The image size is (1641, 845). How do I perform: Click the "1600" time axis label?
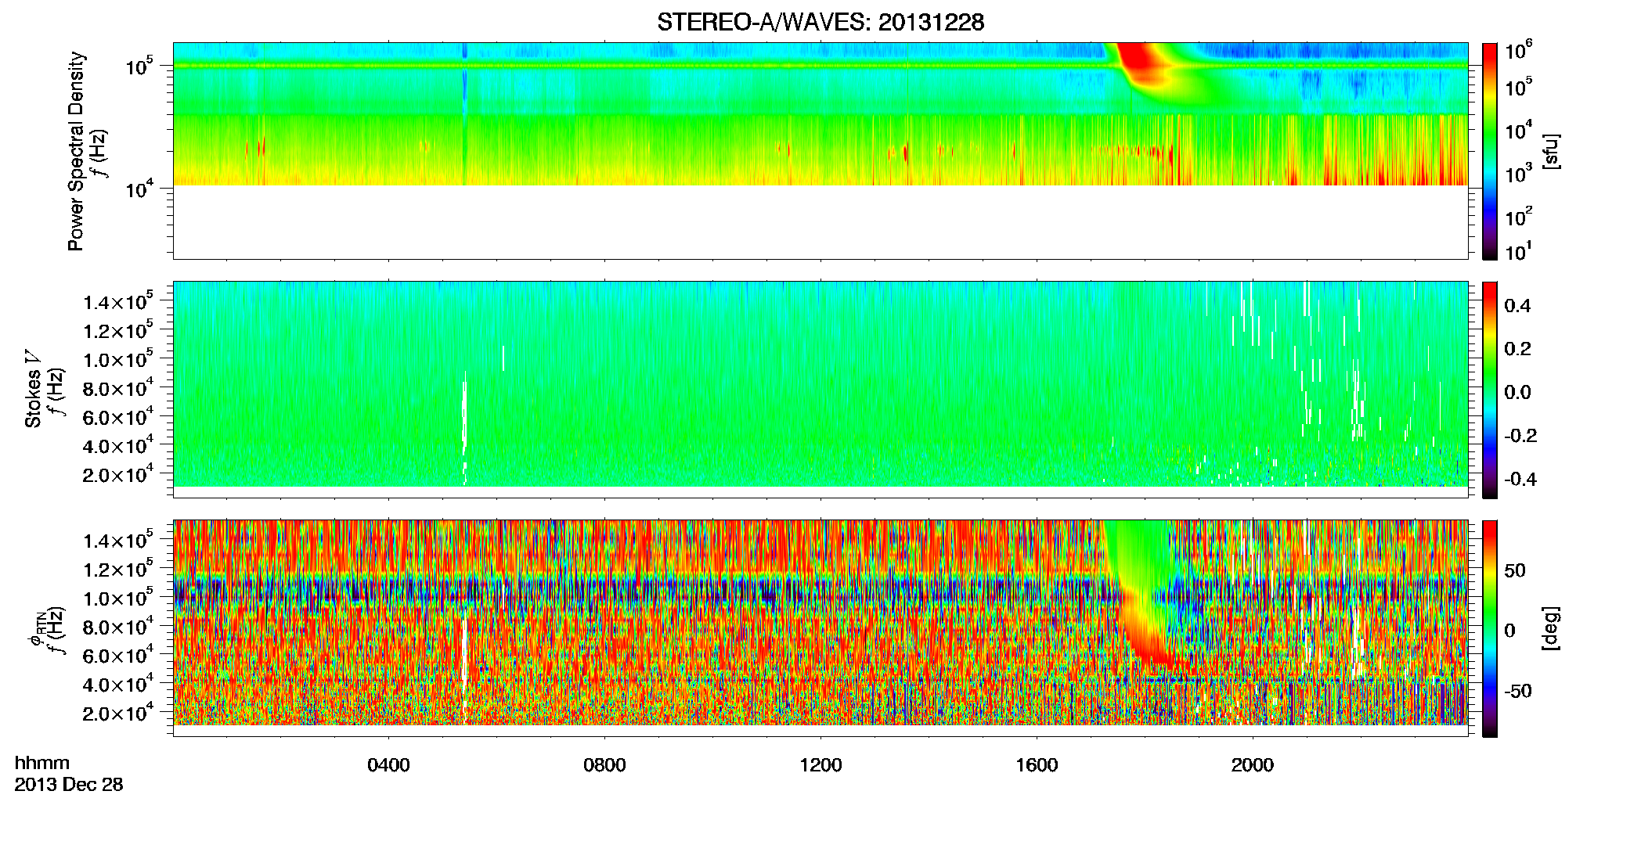(x=1037, y=765)
